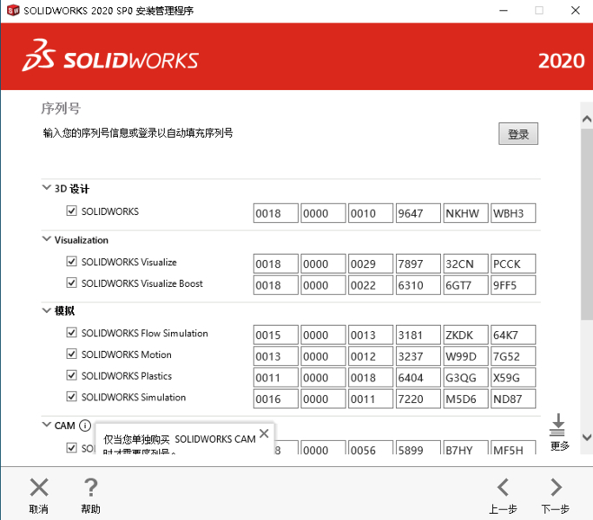Click the Simulation serial field containing 7220
Screen dimensions: 593x520
tap(418, 399)
